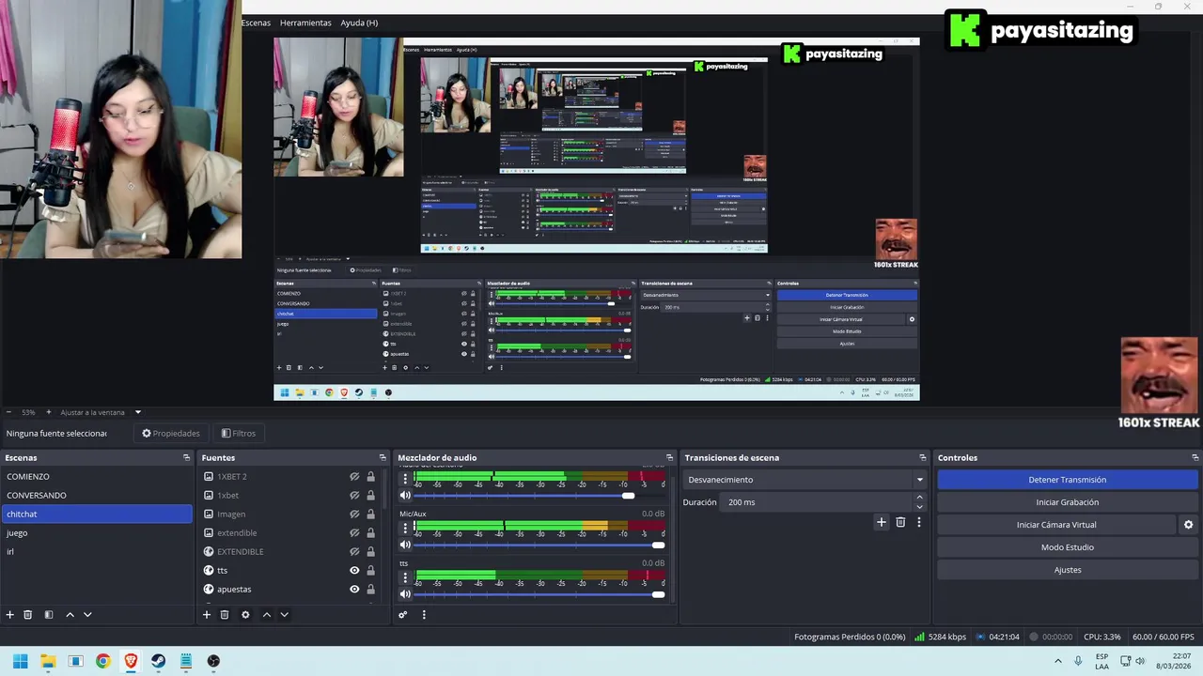Select the irl scene
The height and width of the screenshot is (676, 1203).
pyautogui.click(x=97, y=552)
